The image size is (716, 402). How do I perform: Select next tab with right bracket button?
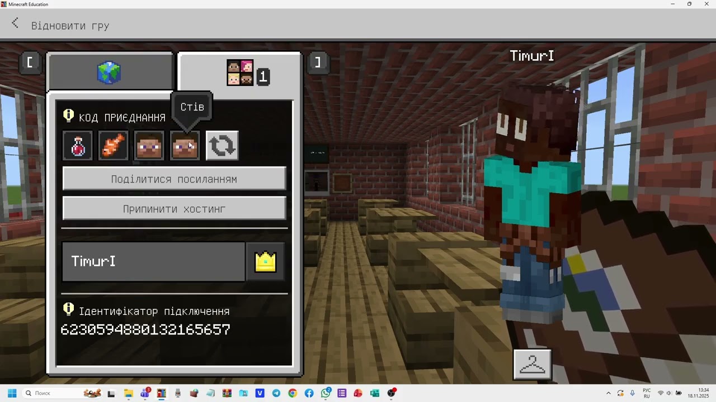(317, 62)
